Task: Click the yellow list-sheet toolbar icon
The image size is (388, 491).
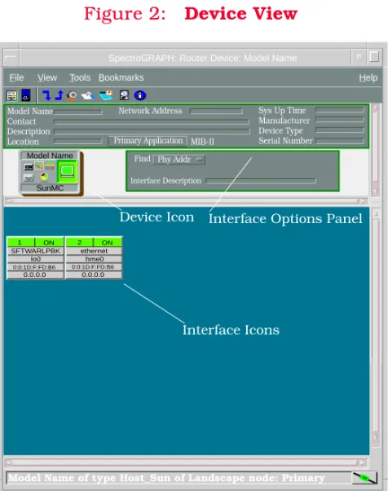Action: tap(11, 95)
